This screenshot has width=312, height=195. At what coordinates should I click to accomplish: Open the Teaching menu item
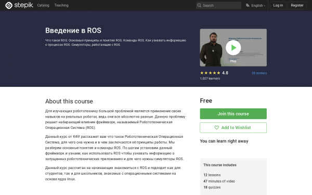(61, 5)
